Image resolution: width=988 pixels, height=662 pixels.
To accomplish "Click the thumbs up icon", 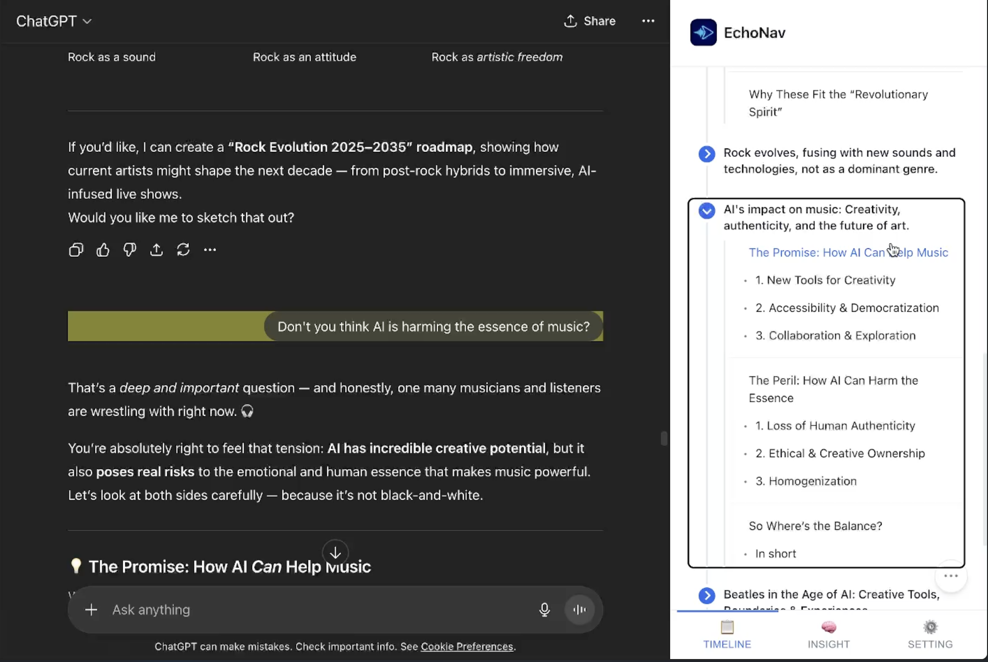I will (x=103, y=250).
